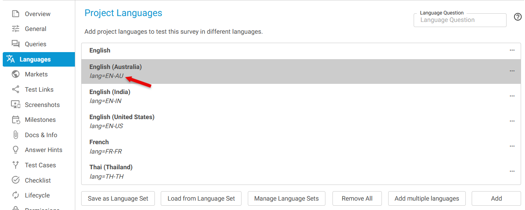The width and height of the screenshot is (525, 210).
Task: Open the Checklist menu item
Action: point(38,181)
